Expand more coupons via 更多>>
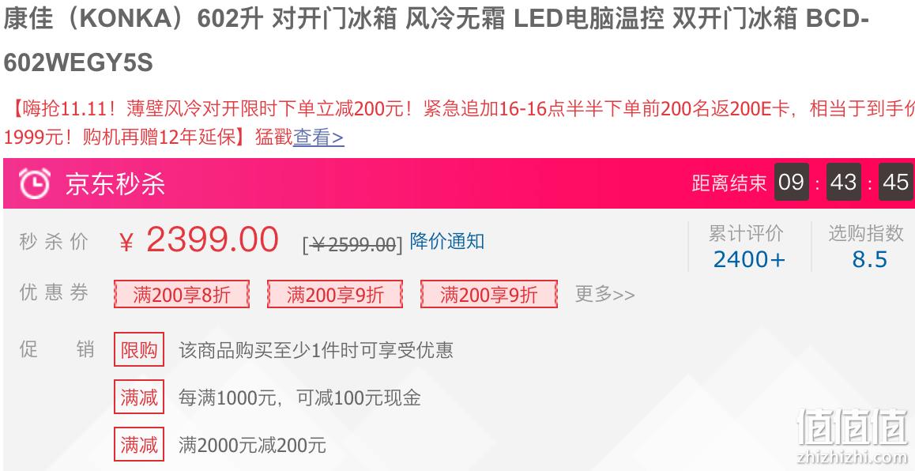 click(604, 294)
